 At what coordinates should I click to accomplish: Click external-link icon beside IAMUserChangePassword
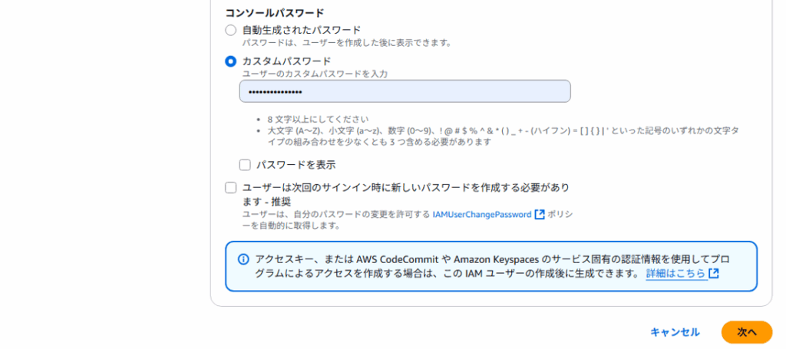540,215
